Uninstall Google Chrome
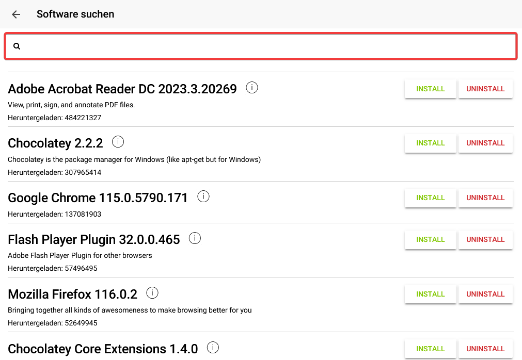This screenshot has width=522, height=360. 485,198
